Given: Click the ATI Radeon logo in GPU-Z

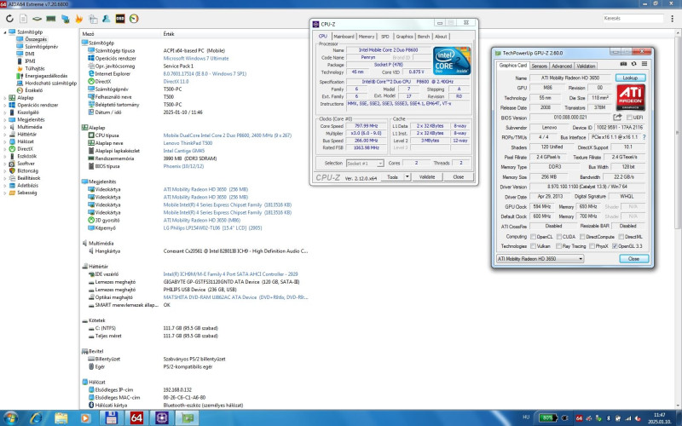Looking at the screenshot, I should pos(631,97).
